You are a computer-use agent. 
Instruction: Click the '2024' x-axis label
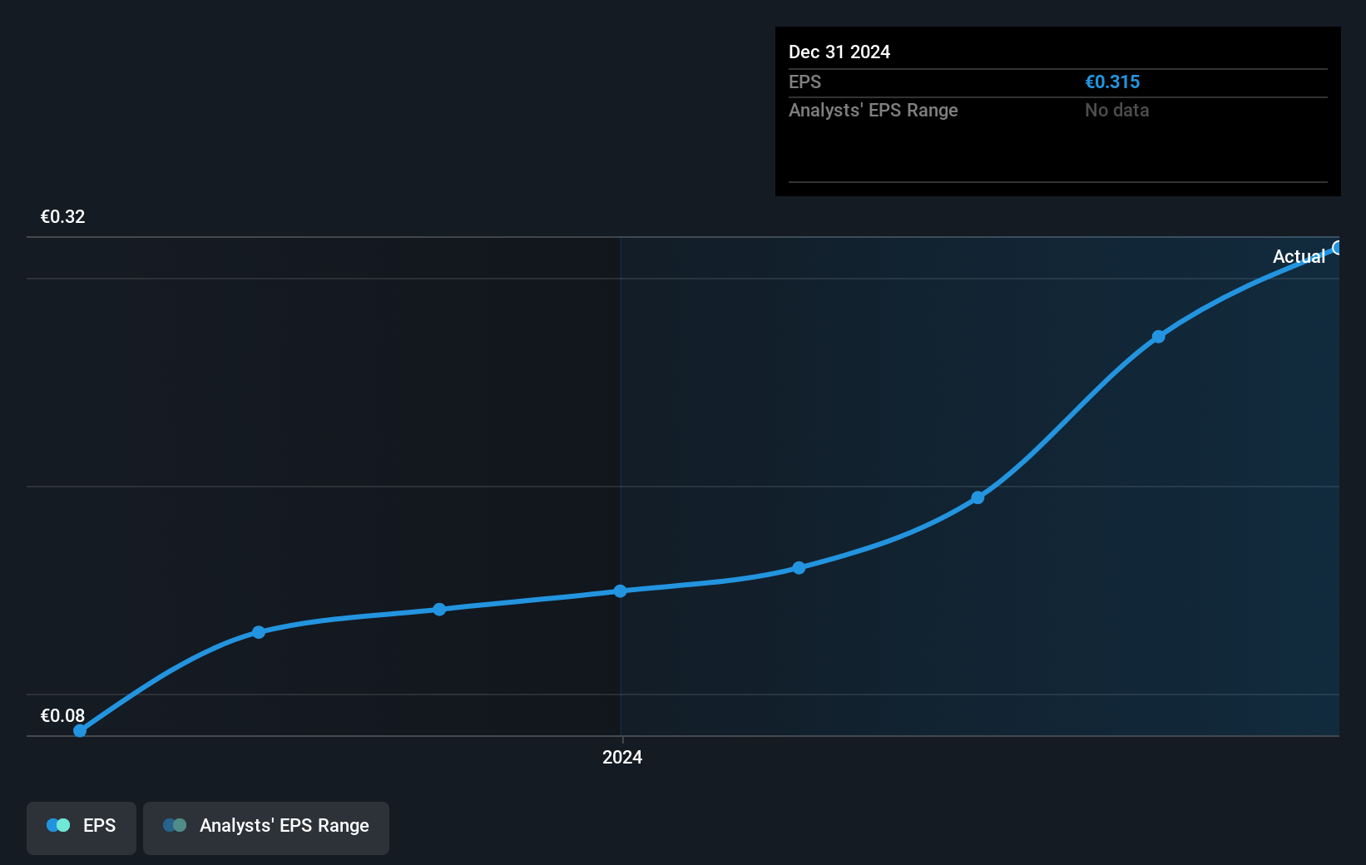coord(622,757)
